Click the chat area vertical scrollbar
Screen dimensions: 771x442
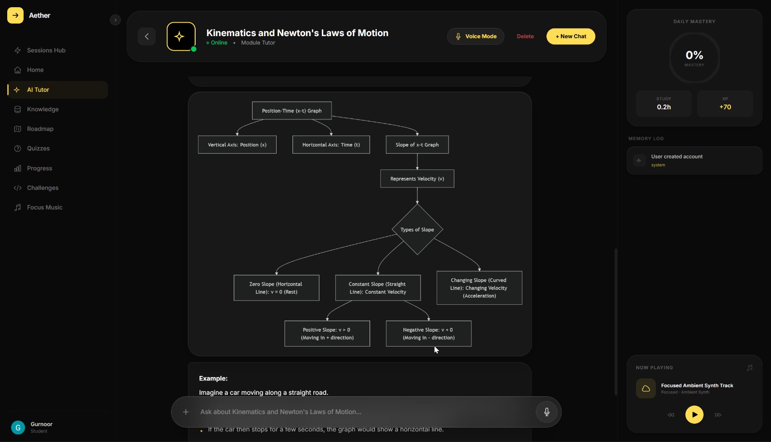pyautogui.click(x=616, y=322)
